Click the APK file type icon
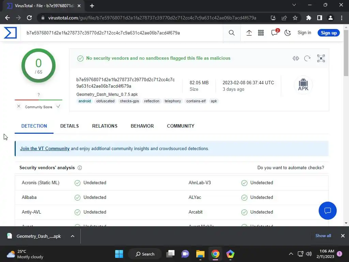Viewport: 349px width, 262px height. (303, 85)
